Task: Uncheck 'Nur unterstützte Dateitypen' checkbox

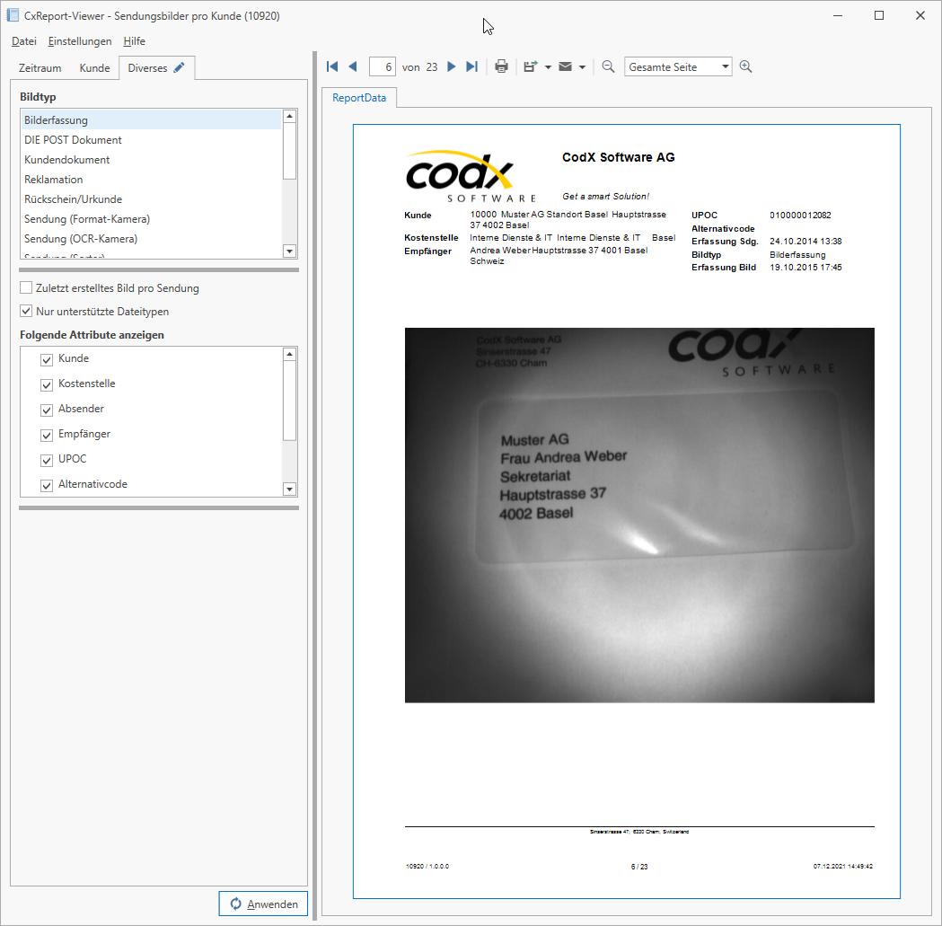Action: coord(26,312)
